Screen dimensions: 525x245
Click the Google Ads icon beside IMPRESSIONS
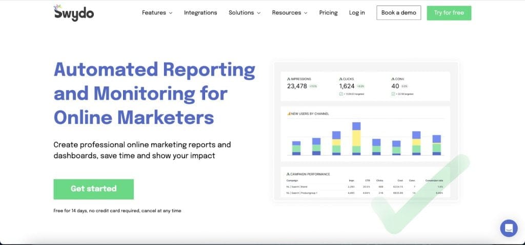289,79
